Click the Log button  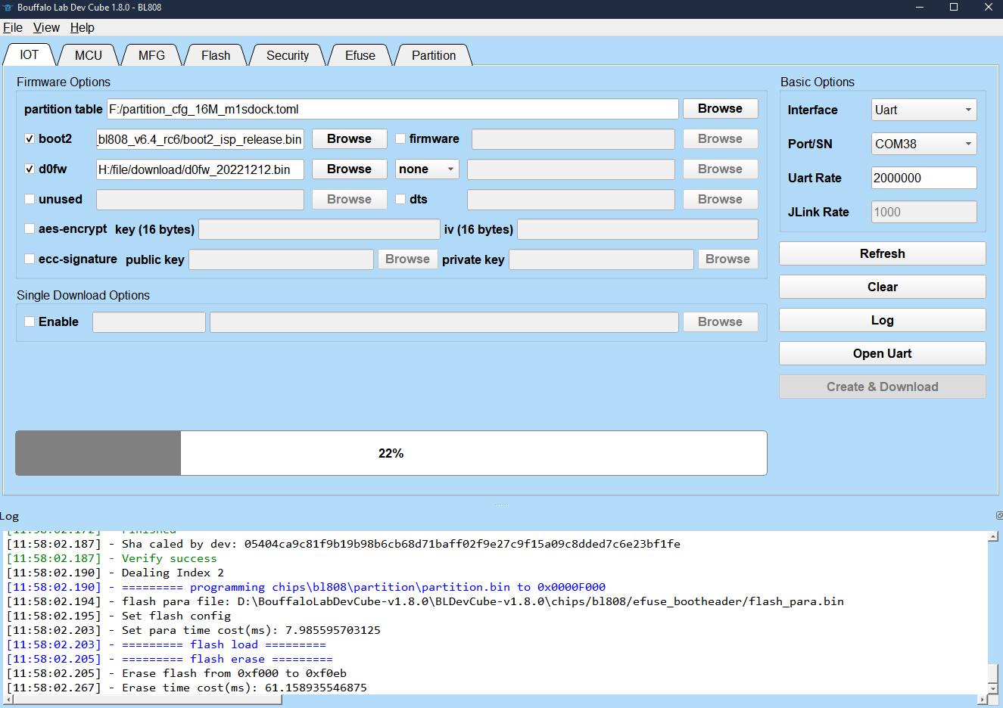tap(883, 320)
